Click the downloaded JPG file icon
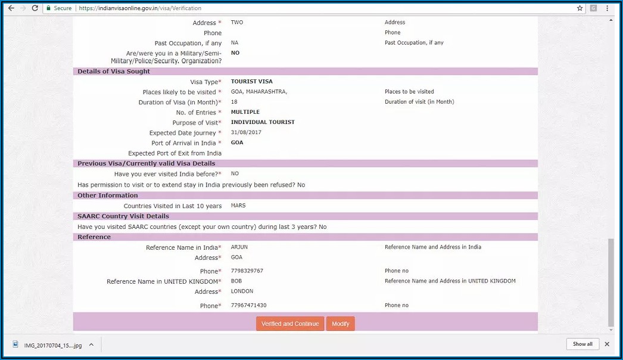Screen dimensions: 623x360 pyautogui.click(x=16, y=345)
